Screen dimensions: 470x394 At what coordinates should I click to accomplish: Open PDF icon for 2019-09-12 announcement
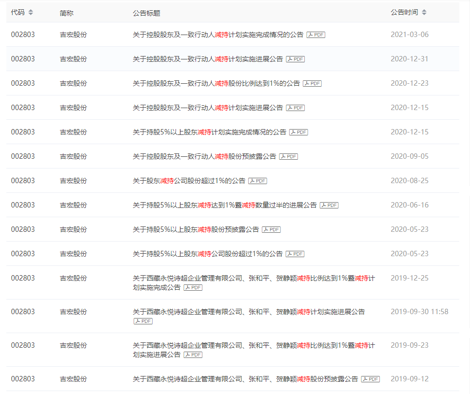tap(371, 379)
